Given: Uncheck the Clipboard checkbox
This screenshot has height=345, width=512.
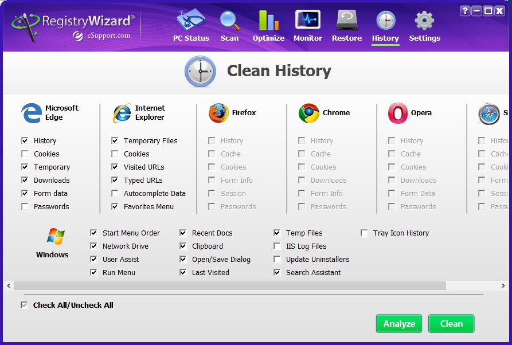Looking at the screenshot, I should click(x=183, y=246).
